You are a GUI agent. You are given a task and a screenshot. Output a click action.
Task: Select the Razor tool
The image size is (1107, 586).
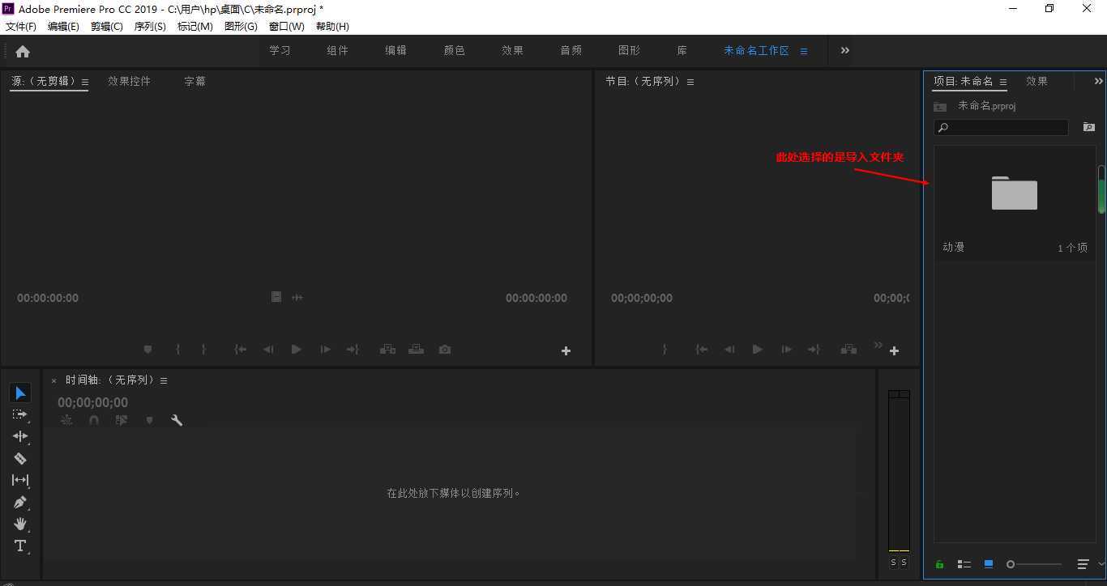coord(20,458)
